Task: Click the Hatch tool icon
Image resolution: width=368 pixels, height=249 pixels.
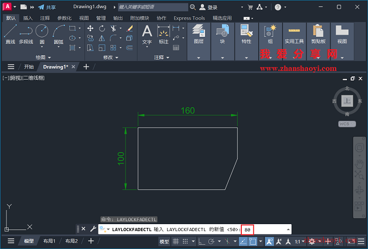Action: (73, 48)
